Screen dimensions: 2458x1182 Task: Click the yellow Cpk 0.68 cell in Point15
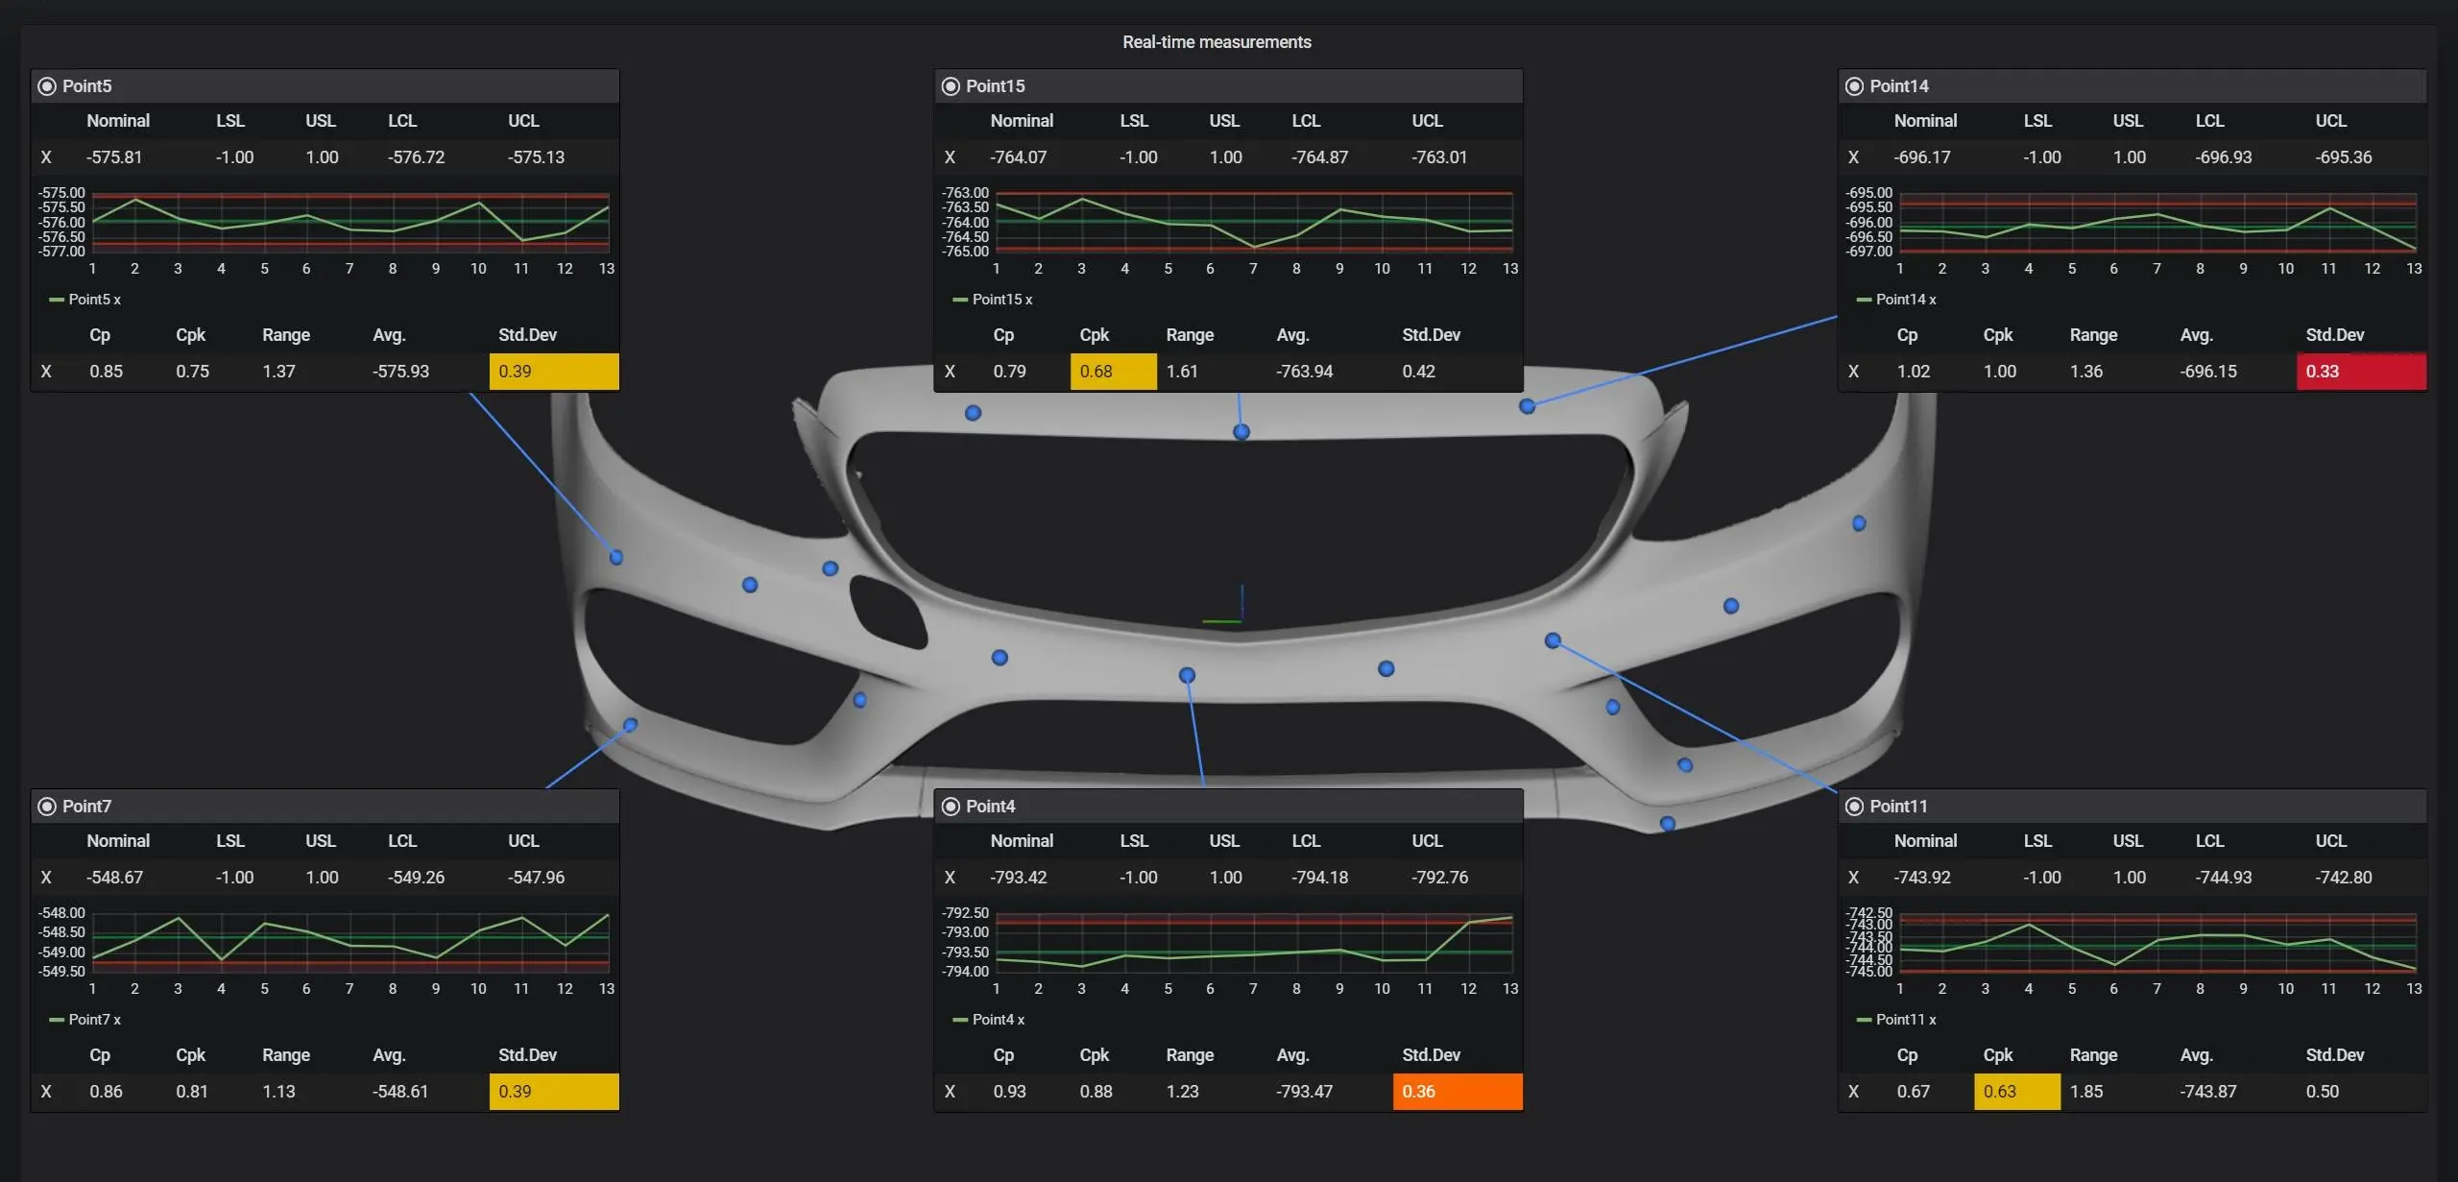click(1114, 372)
